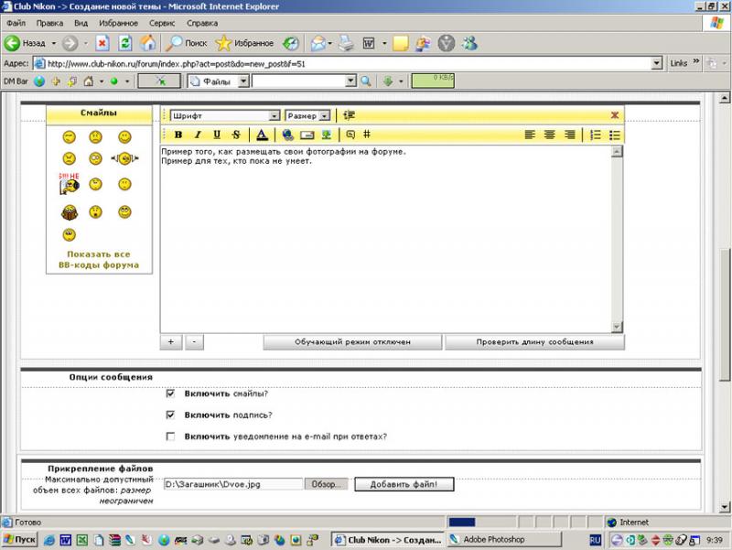This screenshot has height=550, width=732.
Task: Uncheck Включить подпись checkbox
Action: 170,415
